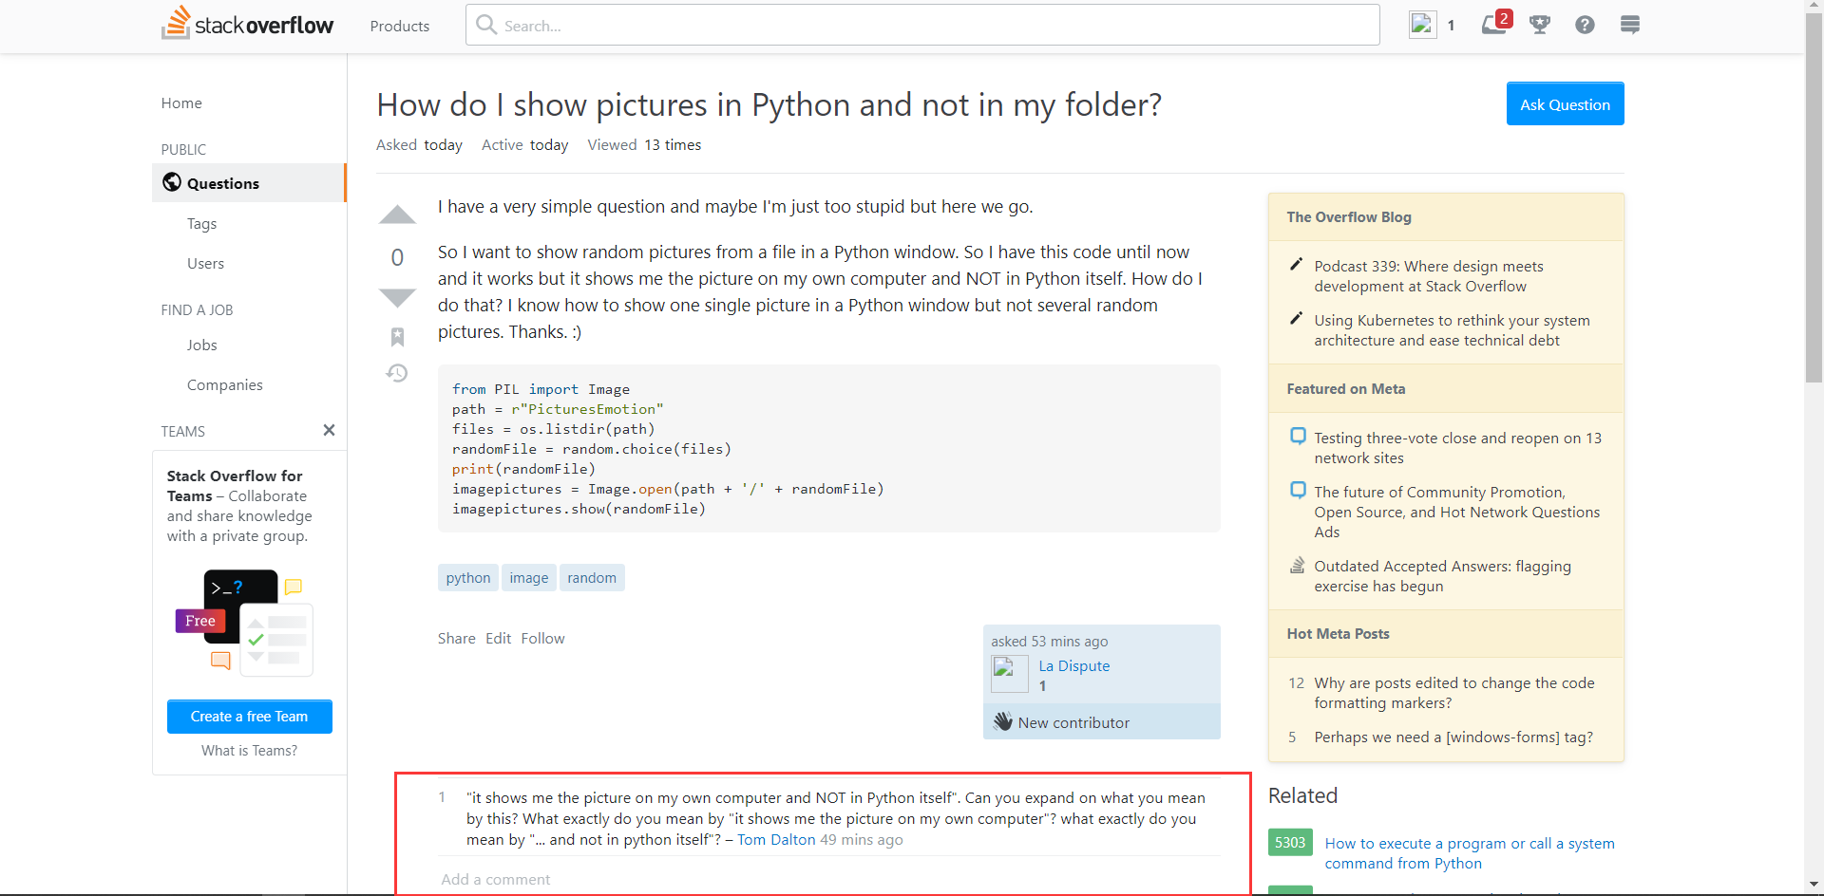
Task: Open the achievements trophy icon
Action: click(1540, 25)
